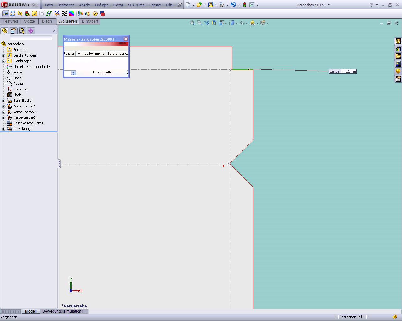Switch to the Blech tab

pos(47,21)
